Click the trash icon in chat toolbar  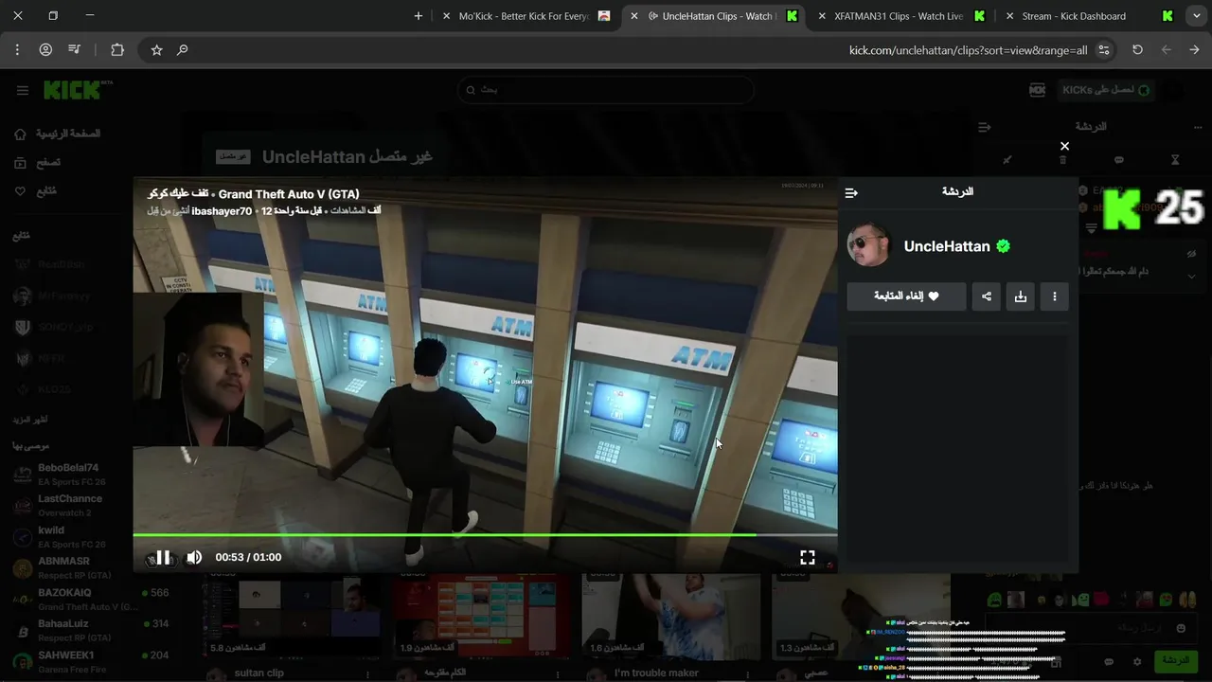pyautogui.click(x=1062, y=160)
